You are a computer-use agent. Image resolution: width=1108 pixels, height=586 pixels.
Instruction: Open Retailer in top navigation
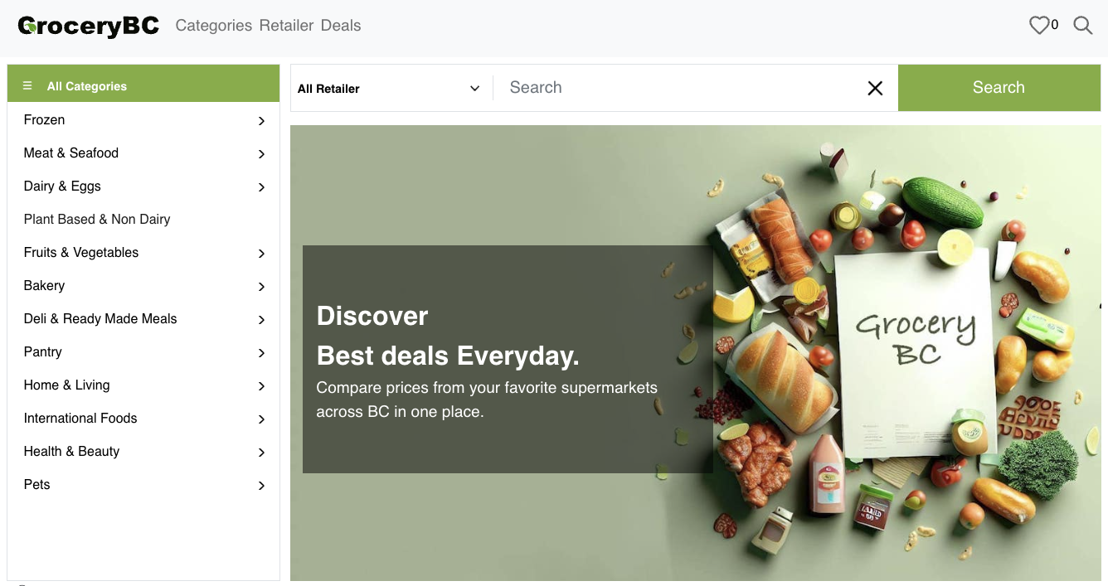click(286, 26)
